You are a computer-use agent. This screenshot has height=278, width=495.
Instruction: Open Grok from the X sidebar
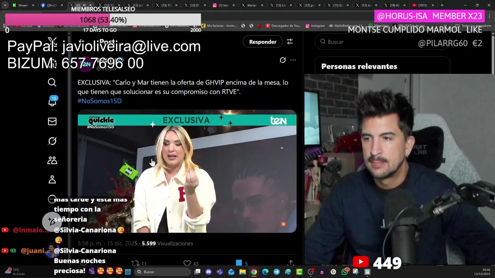tap(52, 141)
